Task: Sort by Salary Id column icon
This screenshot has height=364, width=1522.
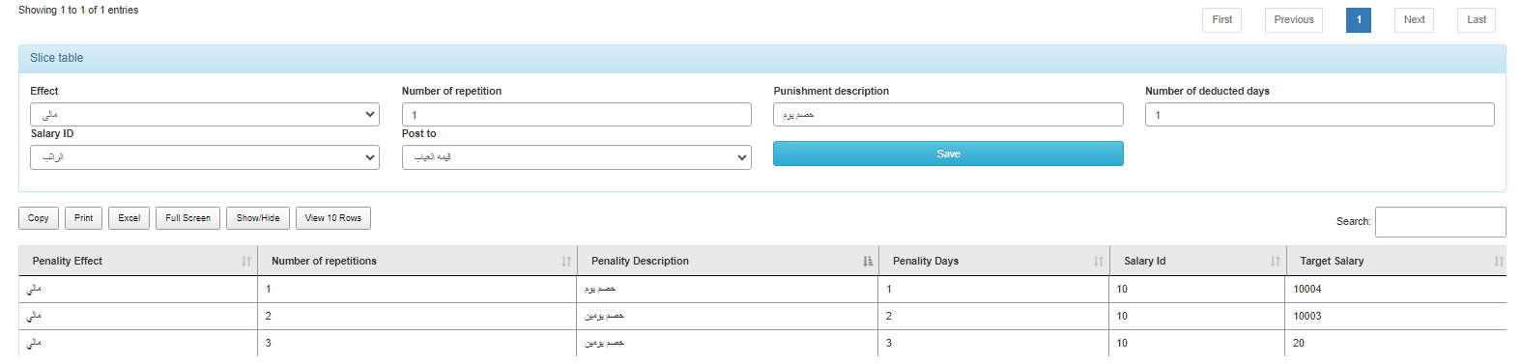Action: point(1276,262)
